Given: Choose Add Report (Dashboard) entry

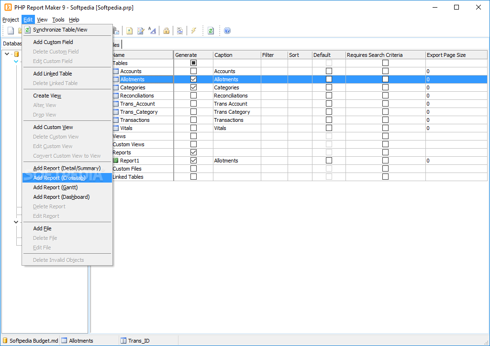Looking at the screenshot, I should point(67,197).
